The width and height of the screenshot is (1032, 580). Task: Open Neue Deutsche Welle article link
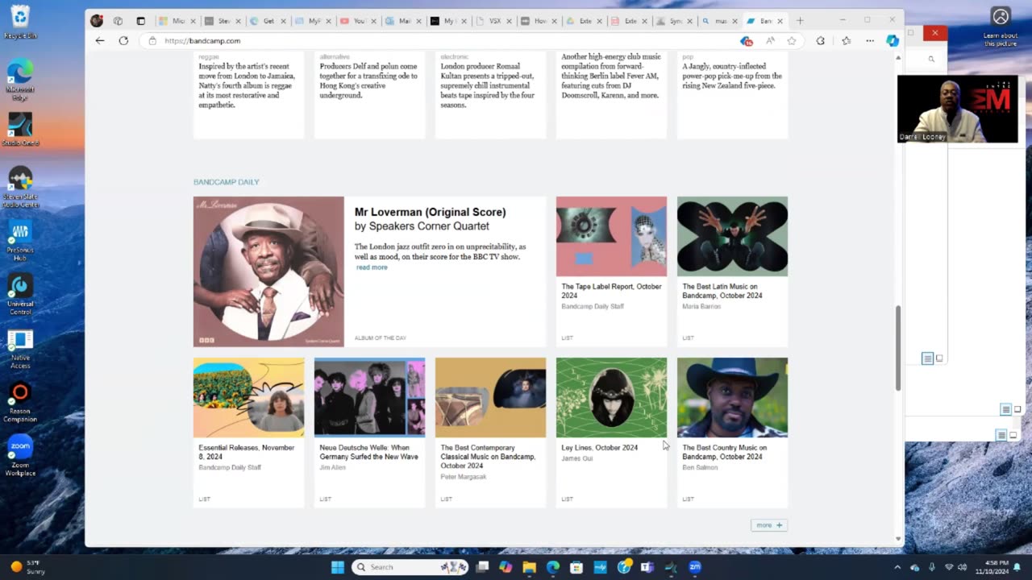(x=368, y=452)
